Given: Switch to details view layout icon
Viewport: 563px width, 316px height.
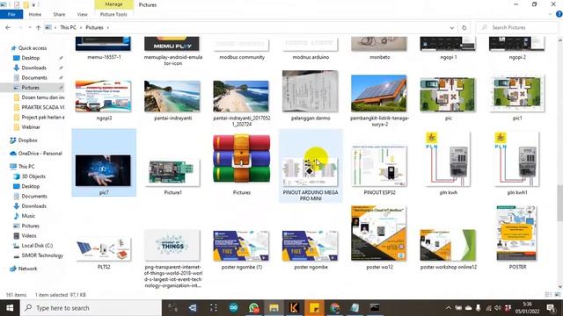Looking at the screenshot, I should tap(548, 295).
